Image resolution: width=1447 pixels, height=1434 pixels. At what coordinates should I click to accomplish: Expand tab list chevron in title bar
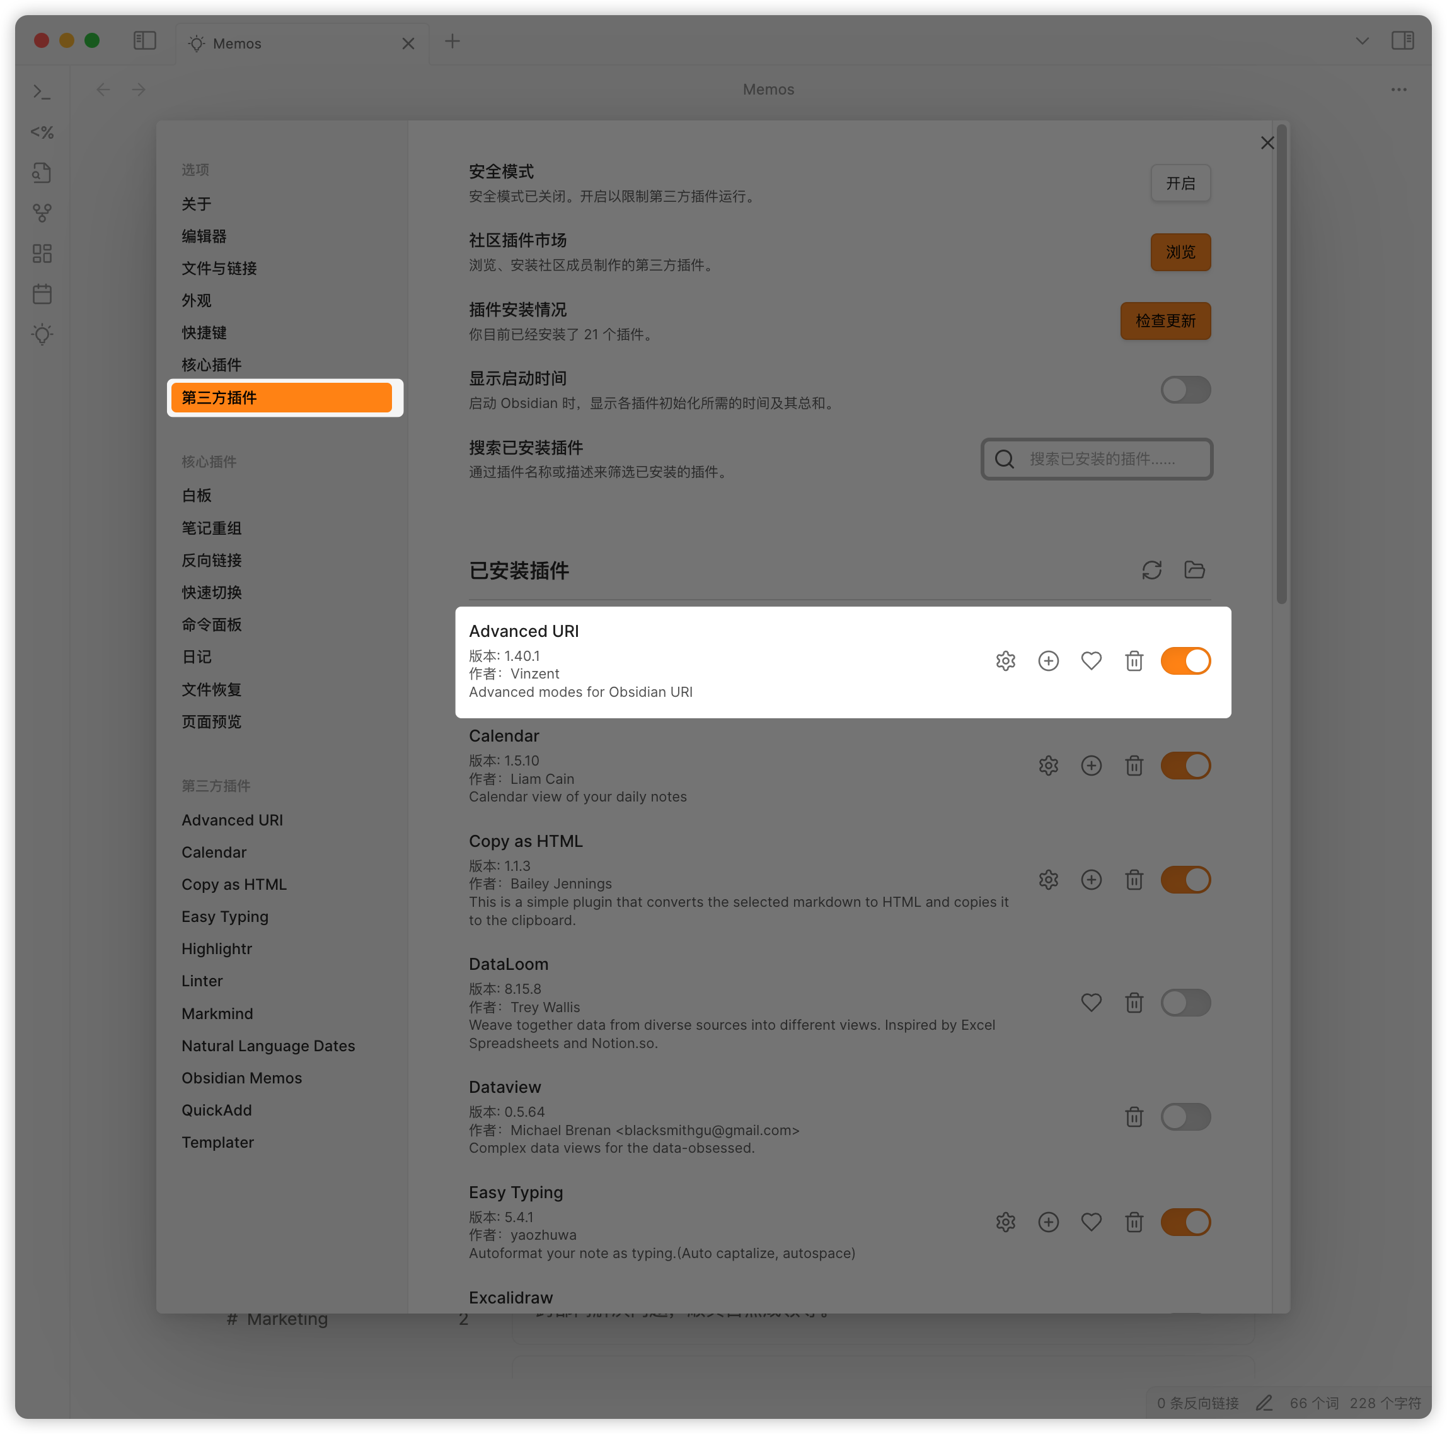(1362, 40)
